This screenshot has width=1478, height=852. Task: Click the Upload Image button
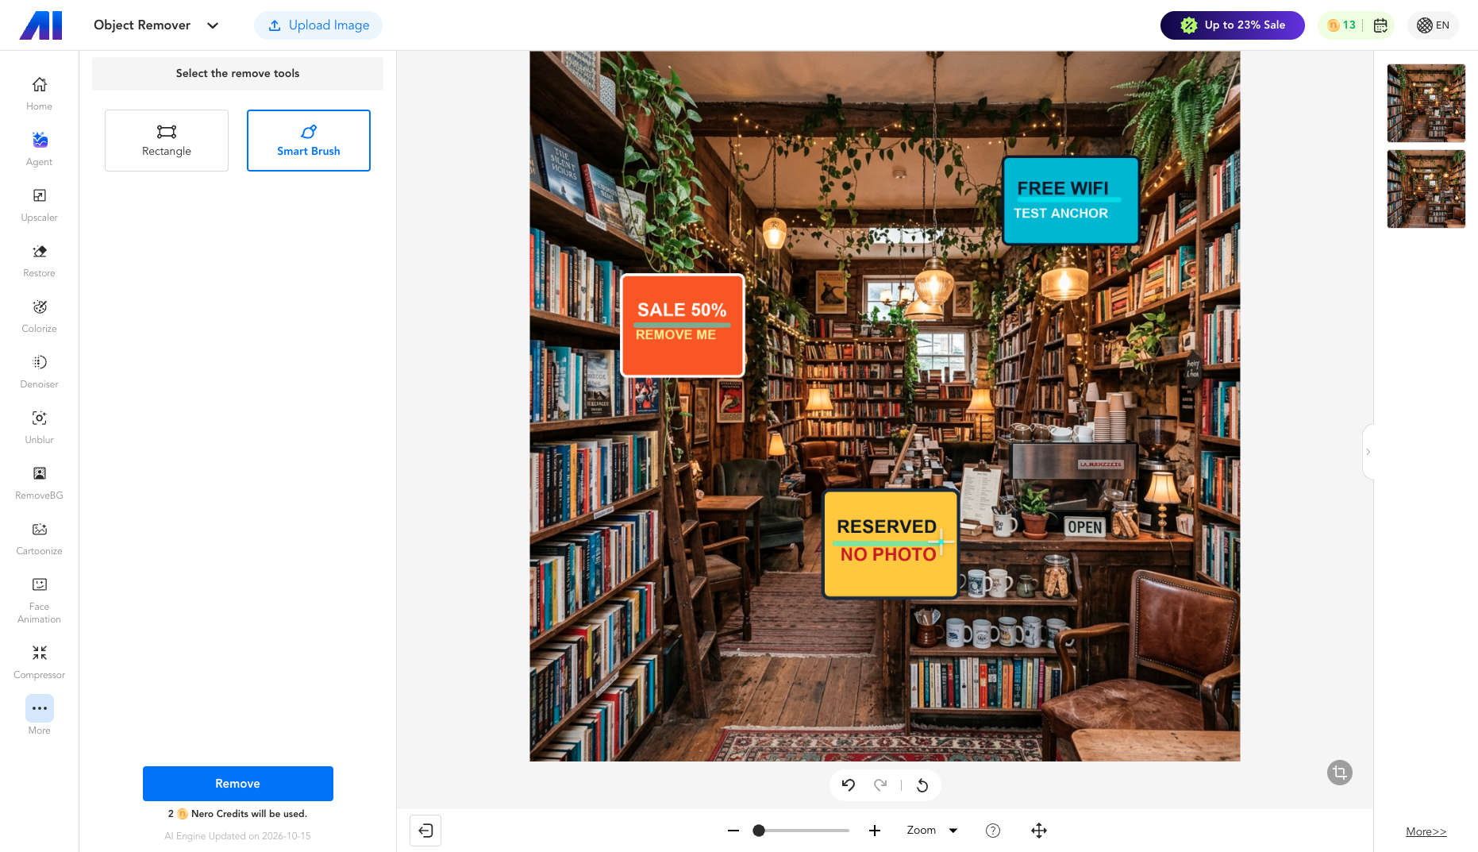[x=318, y=25]
